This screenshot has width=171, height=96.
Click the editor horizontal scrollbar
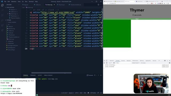tap(51, 73)
